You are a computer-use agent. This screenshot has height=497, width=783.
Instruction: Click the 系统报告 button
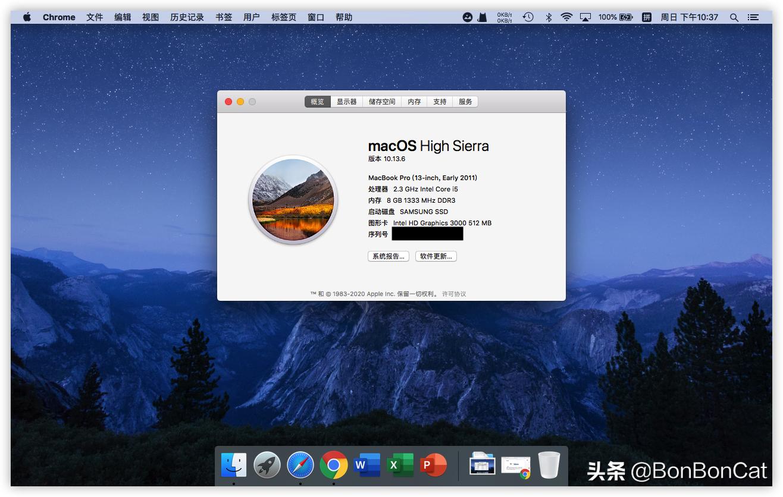pyautogui.click(x=388, y=256)
